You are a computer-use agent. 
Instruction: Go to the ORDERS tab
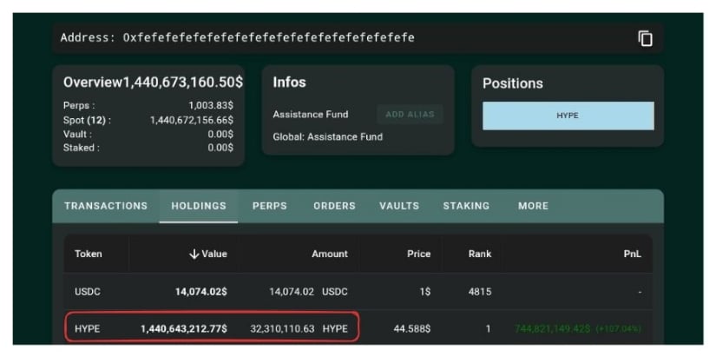334,206
